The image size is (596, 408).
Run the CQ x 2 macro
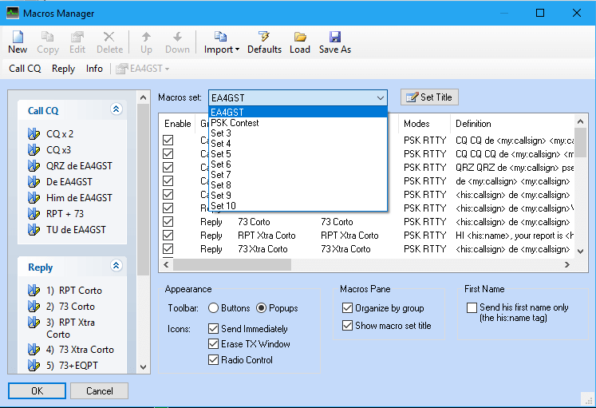(60, 134)
